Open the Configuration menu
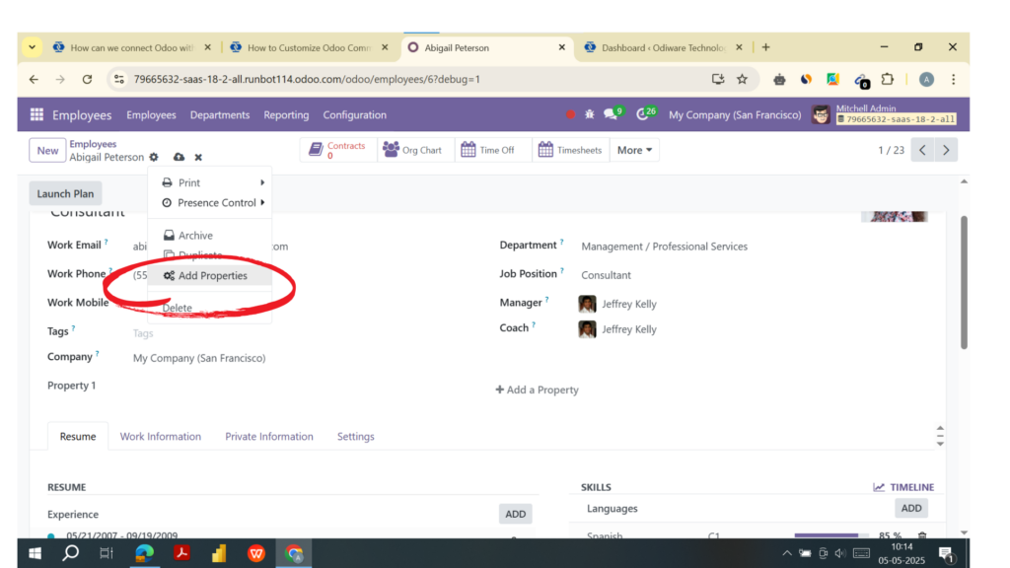The height and width of the screenshot is (568, 1010). 354,114
